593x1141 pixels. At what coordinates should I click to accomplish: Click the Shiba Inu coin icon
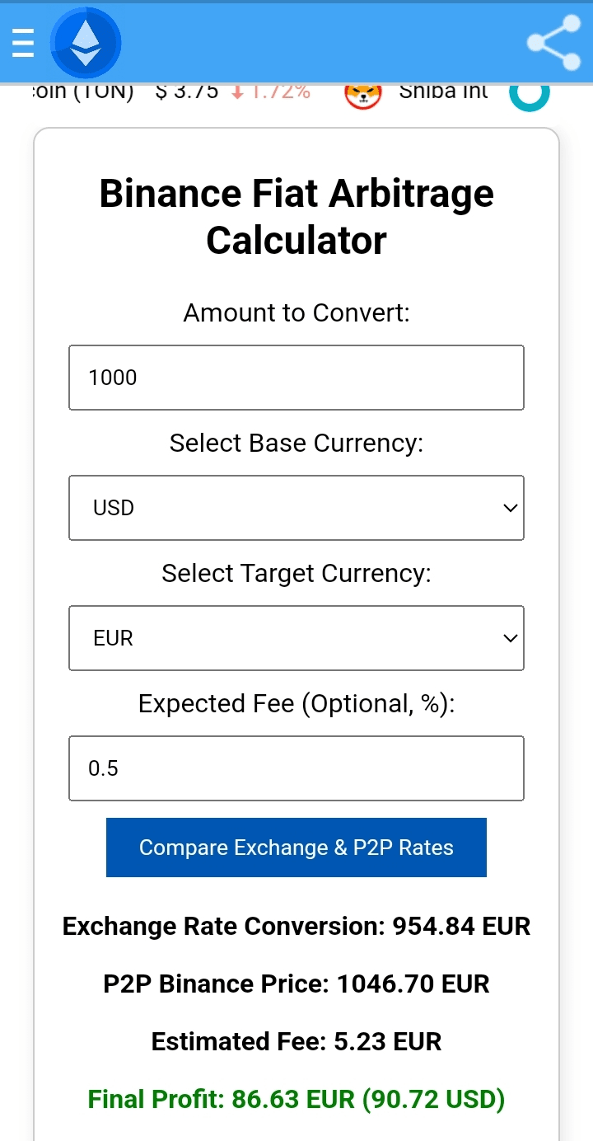(363, 94)
